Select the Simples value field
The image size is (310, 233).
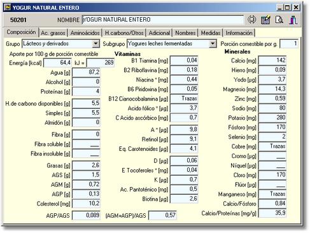coord(86,113)
